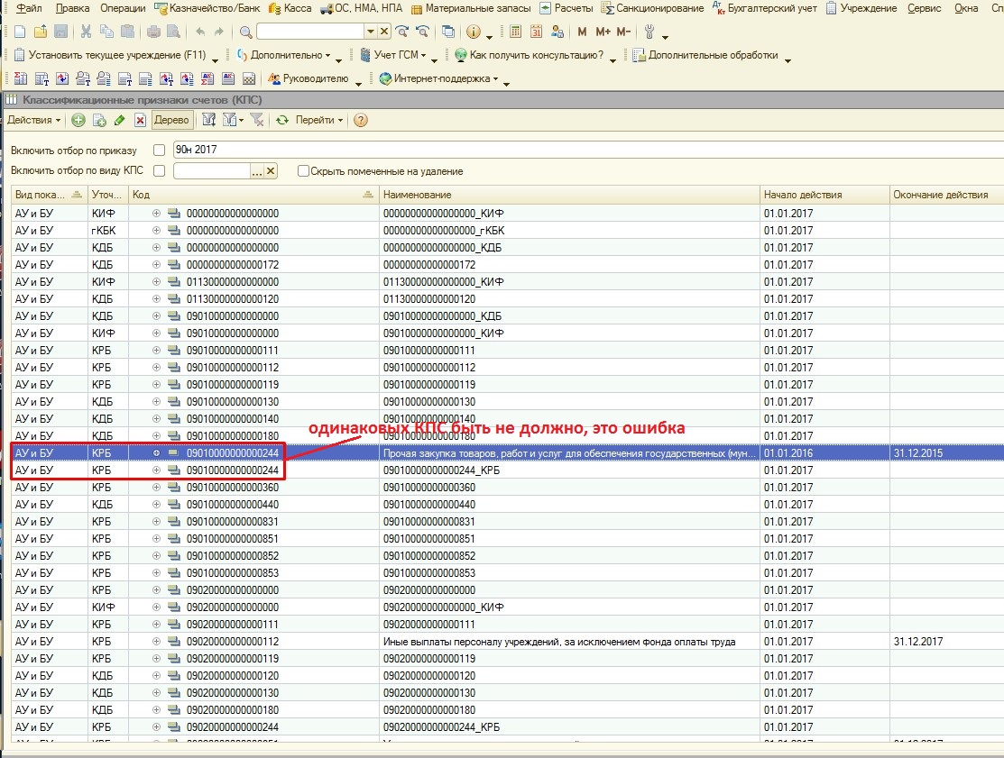The height and width of the screenshot is (758, 1004).
Task: Toggle the 'Дерево' view button
Action: pos(170,120)
